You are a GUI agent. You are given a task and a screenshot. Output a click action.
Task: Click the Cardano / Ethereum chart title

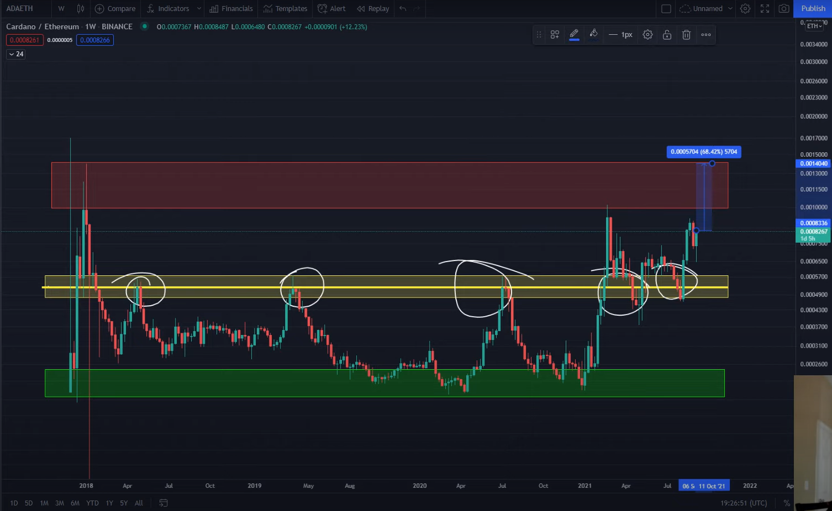coord(69,26)
